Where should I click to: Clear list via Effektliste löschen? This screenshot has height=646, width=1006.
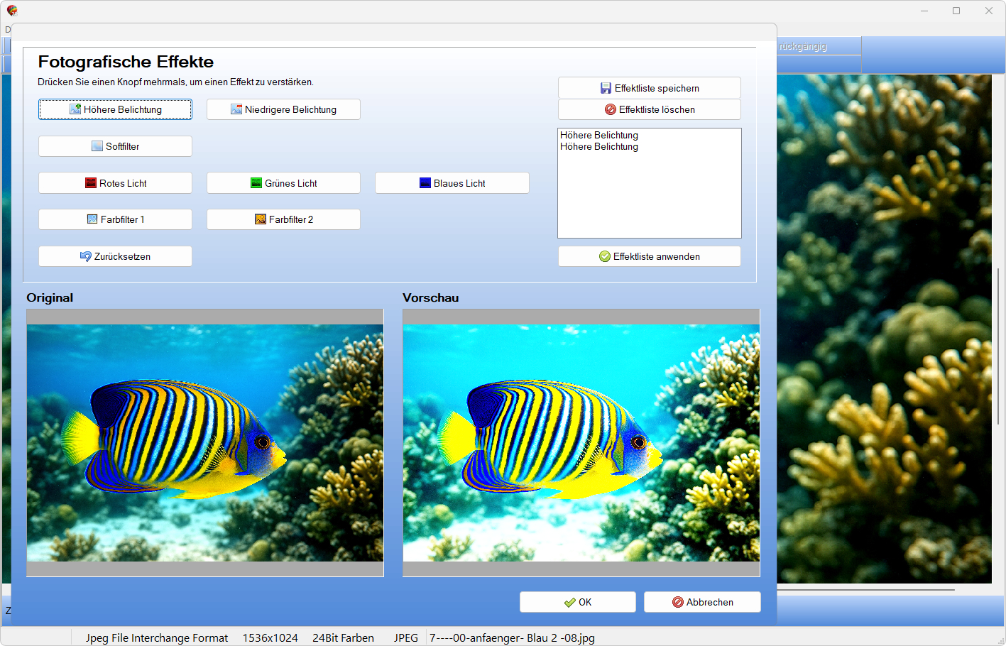pyautogui.click(x=649, y=109)
